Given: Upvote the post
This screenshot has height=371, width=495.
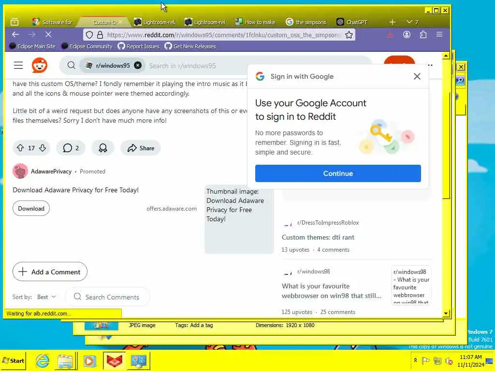Looking at the screenshot, I should coord(20,148).
